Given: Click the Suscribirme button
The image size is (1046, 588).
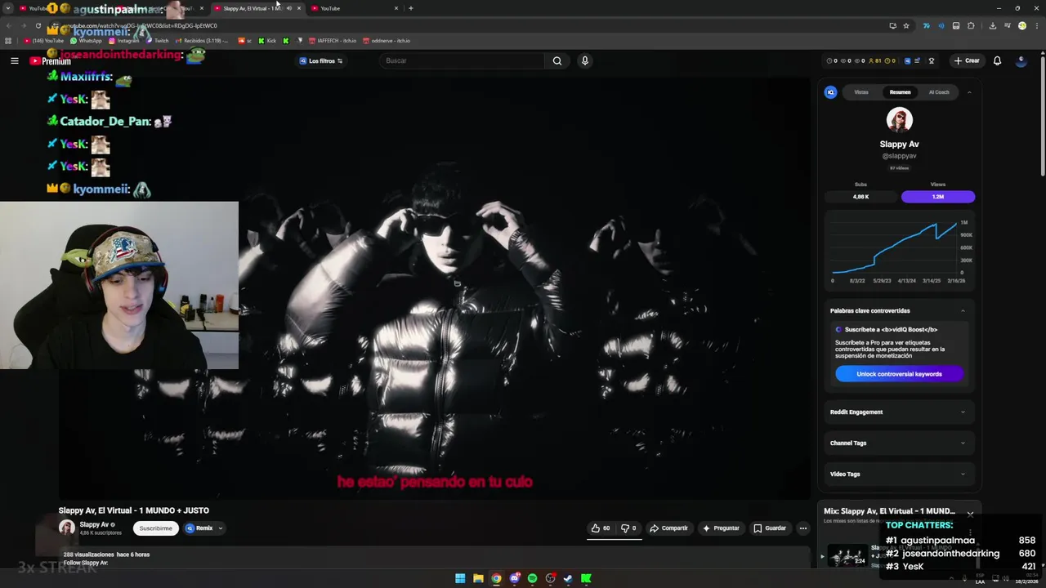Looking at the screenshot, I should 155,528.
